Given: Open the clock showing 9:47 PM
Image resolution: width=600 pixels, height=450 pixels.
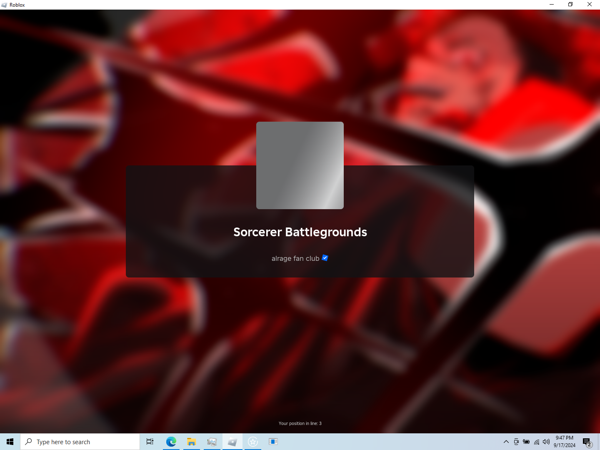Looking at the screenshot, I should tap(565, 442).
